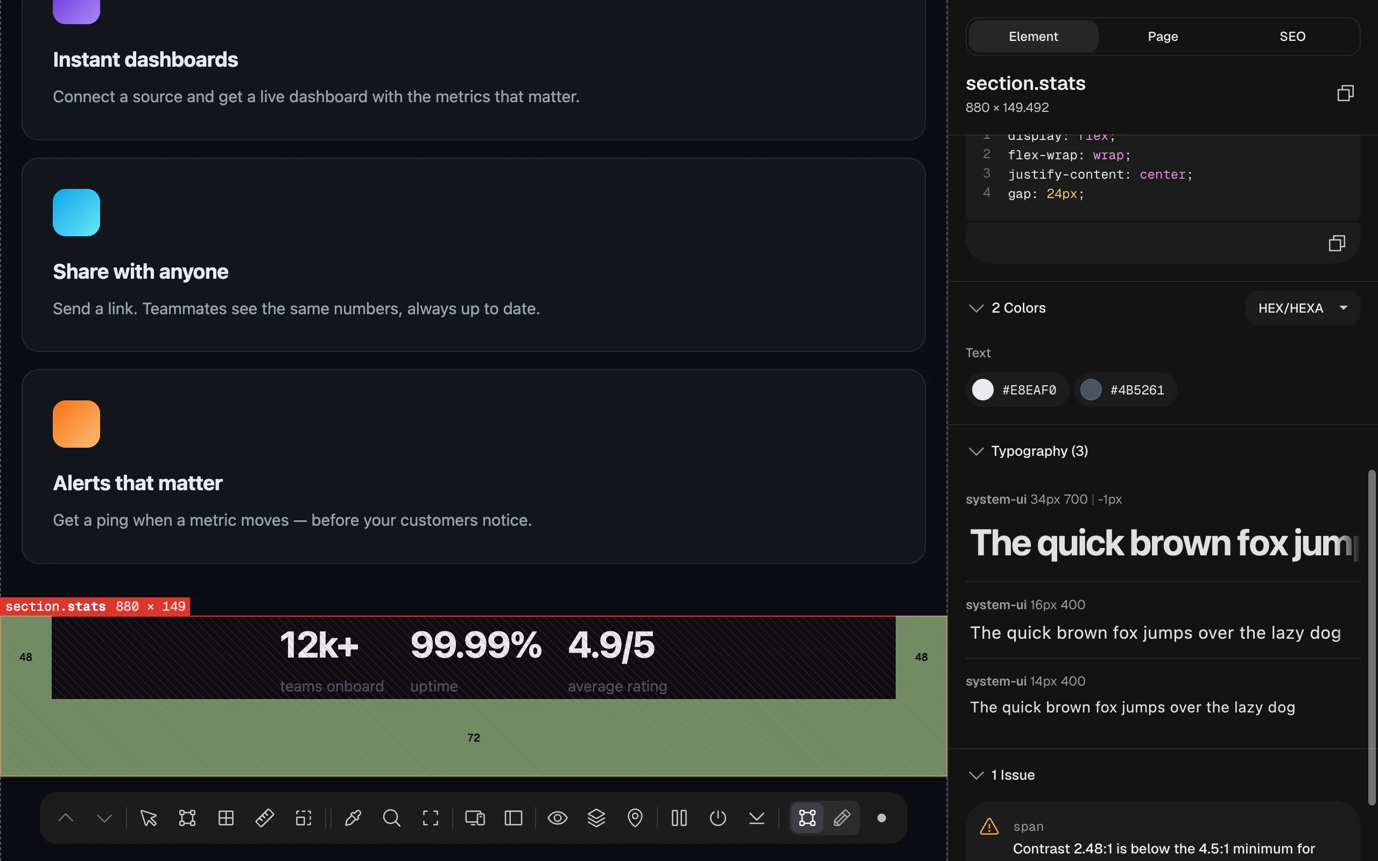Click the pause columns icon

679,818
